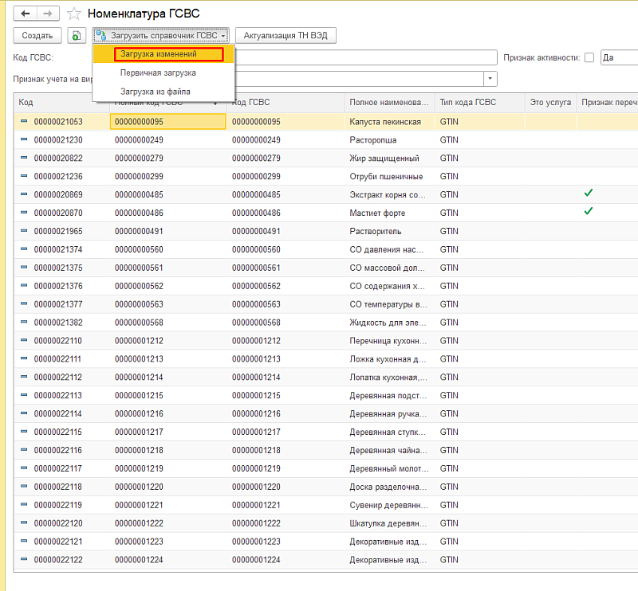This screenshot has height=591, width=638.
Task: Click the green document icon next to Создать
Action: click(x=76, y=35)
